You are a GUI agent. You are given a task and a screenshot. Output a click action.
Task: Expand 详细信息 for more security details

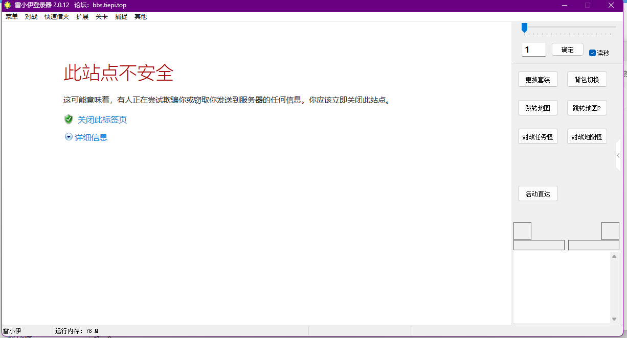click(92, 137)
